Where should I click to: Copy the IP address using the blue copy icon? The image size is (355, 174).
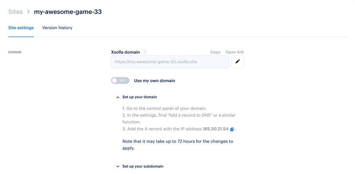point(232,129)
